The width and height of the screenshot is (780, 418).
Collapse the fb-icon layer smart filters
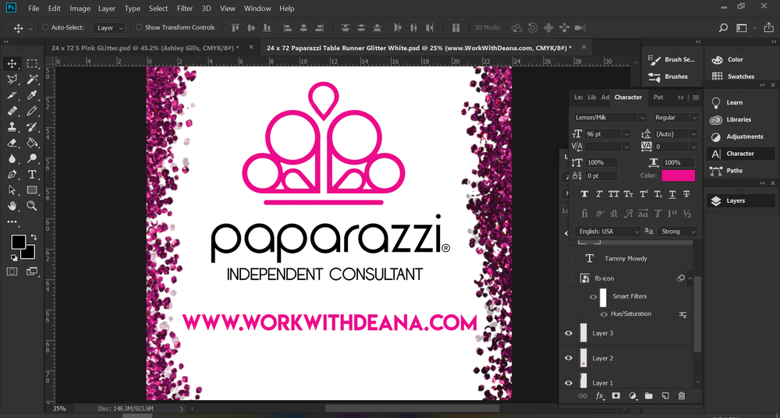point(690,278)
